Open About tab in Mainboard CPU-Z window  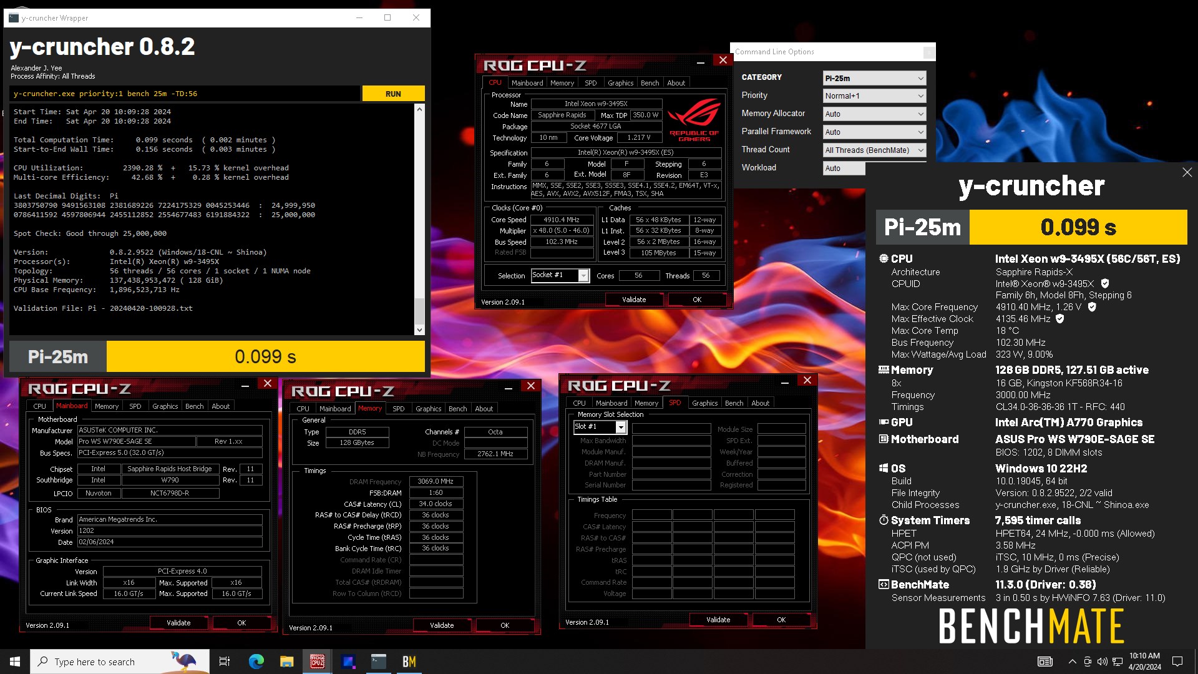[x=220, y=406]
